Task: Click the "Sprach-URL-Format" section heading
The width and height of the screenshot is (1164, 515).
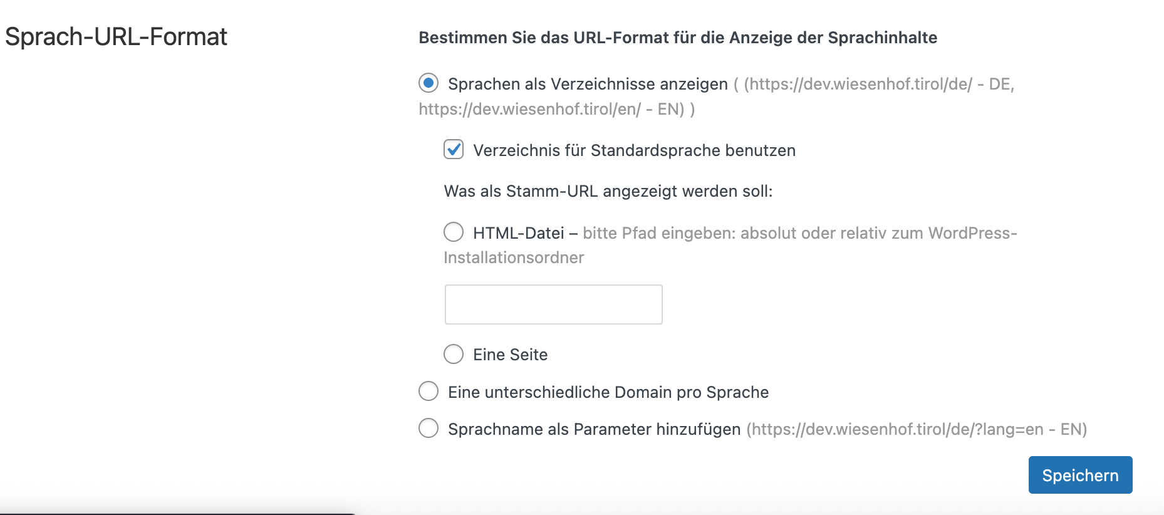Action: pyautogui.click(x=116, y=36)
